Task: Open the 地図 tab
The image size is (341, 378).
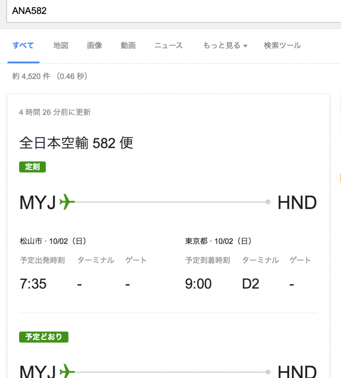Action: point(61,46)
